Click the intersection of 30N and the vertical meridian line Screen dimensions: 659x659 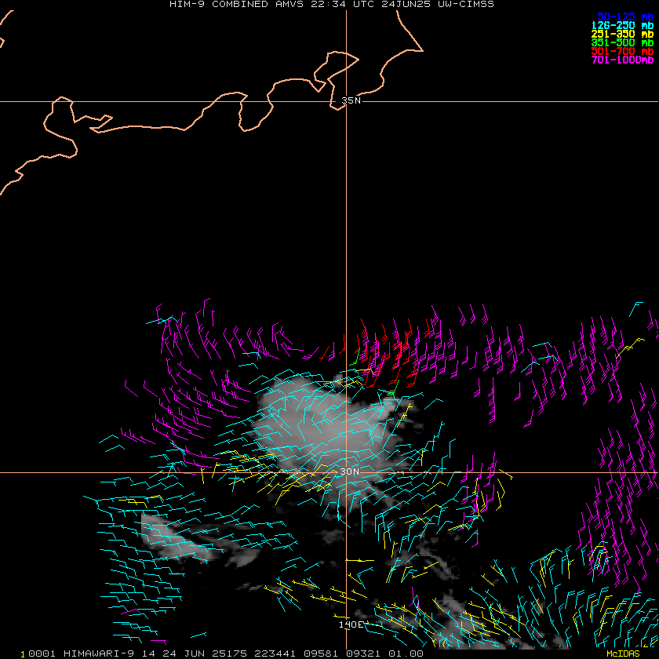(x=346, y=472)
